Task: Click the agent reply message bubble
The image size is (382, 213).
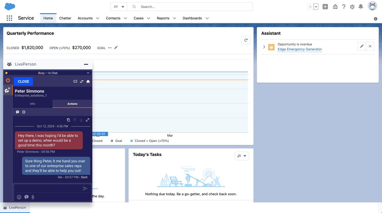Action: click(x=56, y=166)
